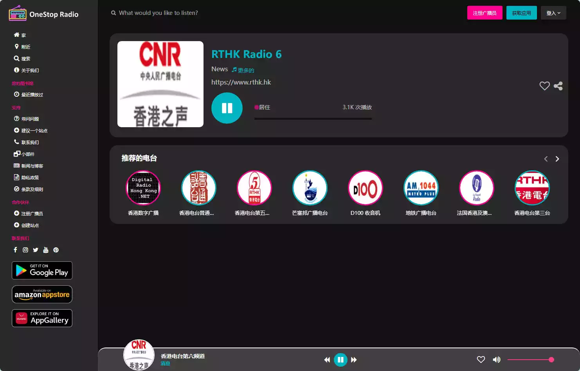The width and height of the screenshot is (580, 371).
Task: Open the Twitter social icon
Action: [x=36, y=250]
